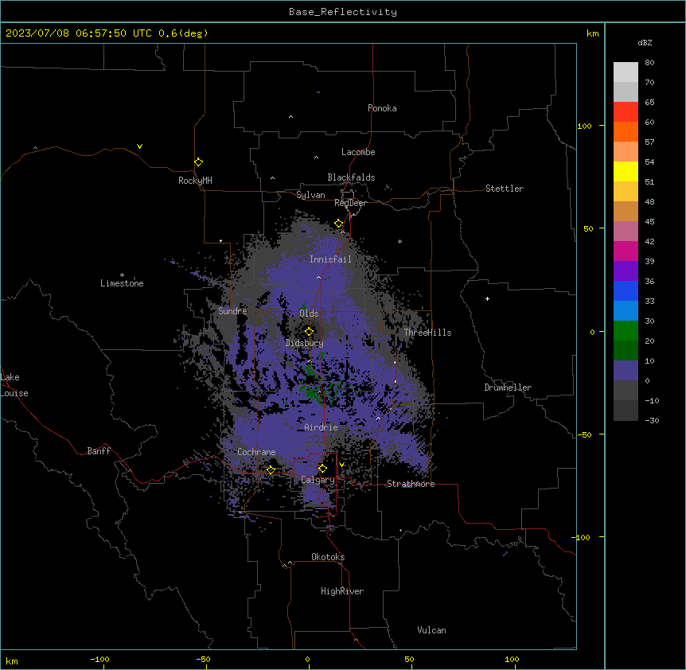The width and height of the screenshot is (686, 670).
Task: Click the Ponoka label
Action: (x=382, y=108)
